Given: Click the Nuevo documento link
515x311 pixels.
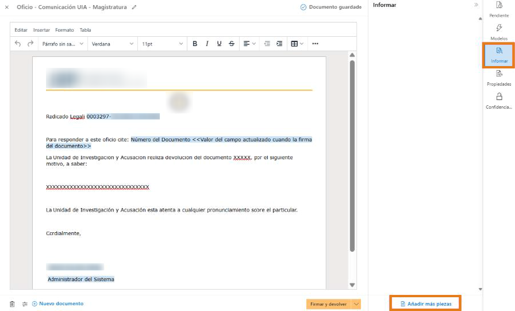Looking at the screenshot, I should pos(58,304).
